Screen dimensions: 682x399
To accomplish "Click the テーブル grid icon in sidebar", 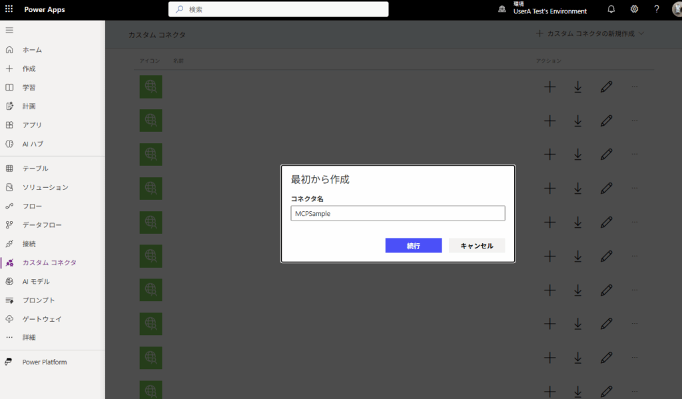I will (x=9, y=169).
